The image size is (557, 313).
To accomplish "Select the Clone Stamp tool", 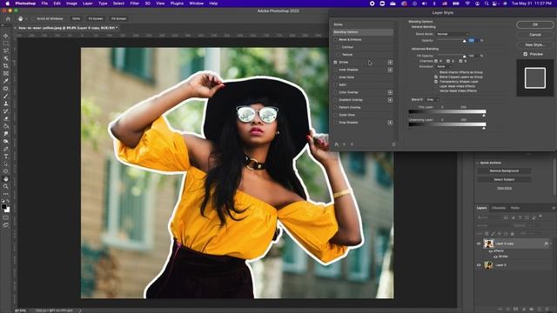I will (6, 103).
